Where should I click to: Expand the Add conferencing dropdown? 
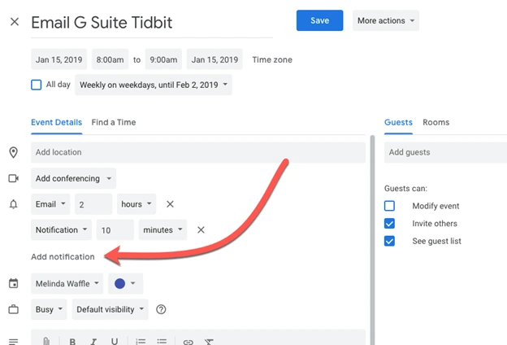point(73,178)
